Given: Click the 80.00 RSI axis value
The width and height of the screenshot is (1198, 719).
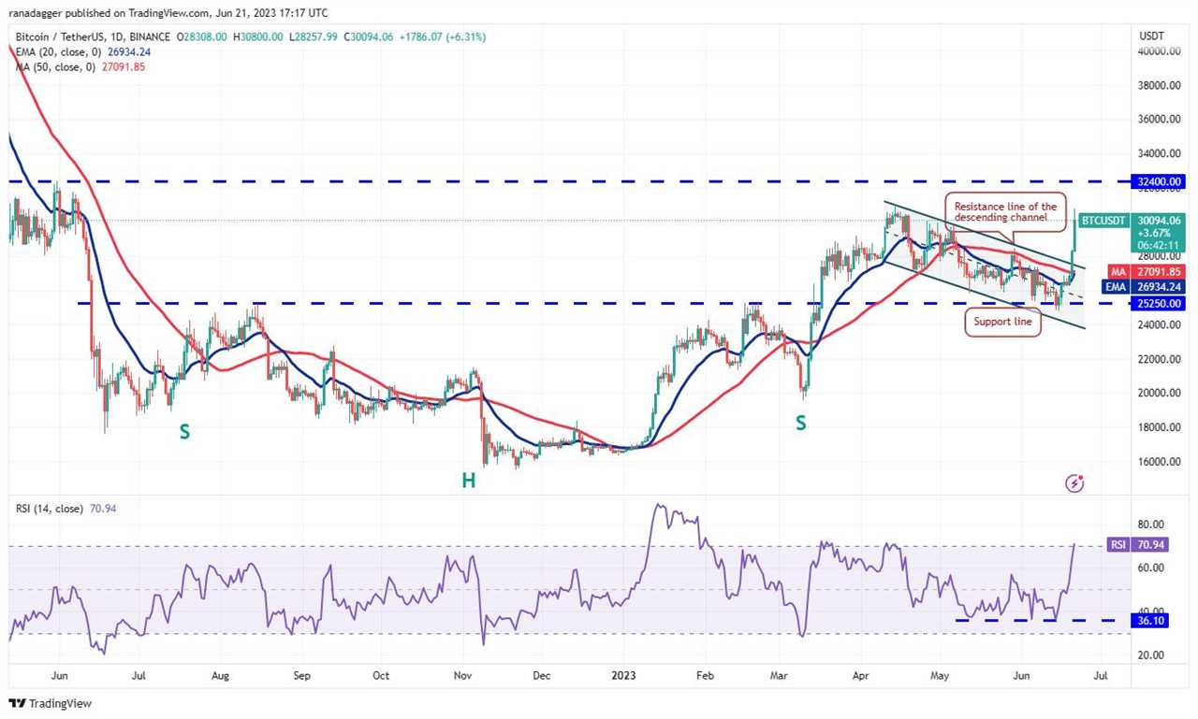Looking at the screenshot, I should [x=1151, y=525].
